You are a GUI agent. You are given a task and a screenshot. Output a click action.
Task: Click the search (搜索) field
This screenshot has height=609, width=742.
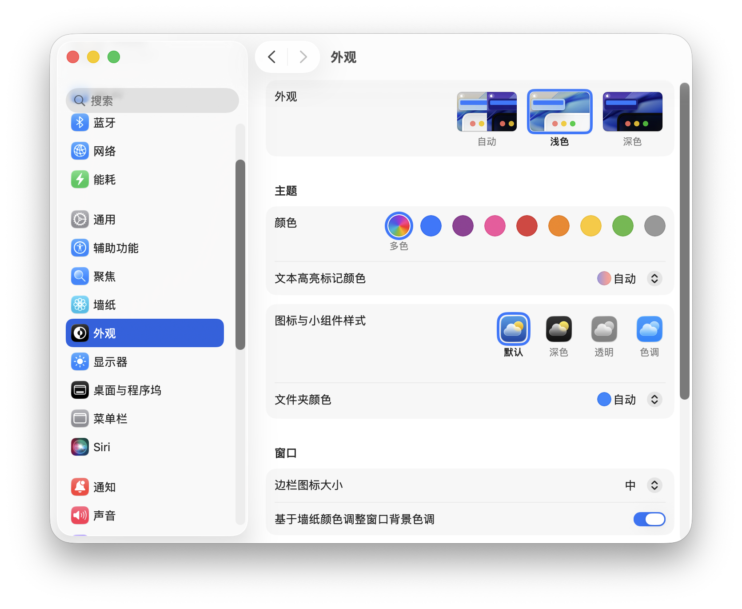tap(152, 101)
